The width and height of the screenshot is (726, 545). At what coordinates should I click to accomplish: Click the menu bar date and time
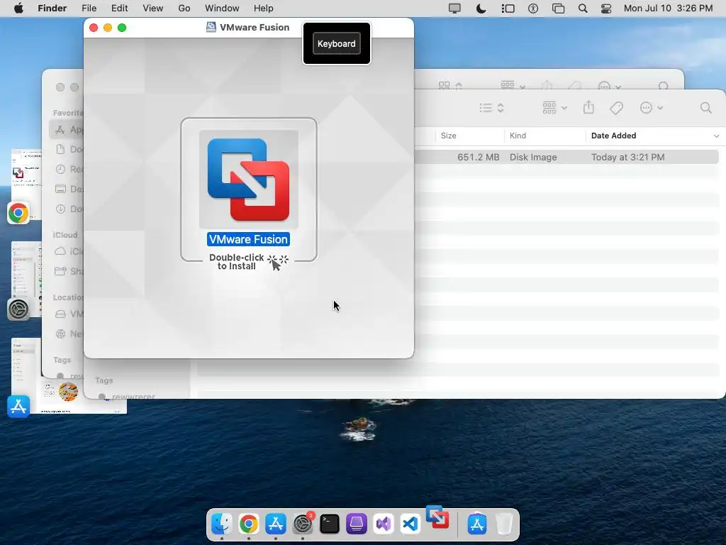[668, 9]
